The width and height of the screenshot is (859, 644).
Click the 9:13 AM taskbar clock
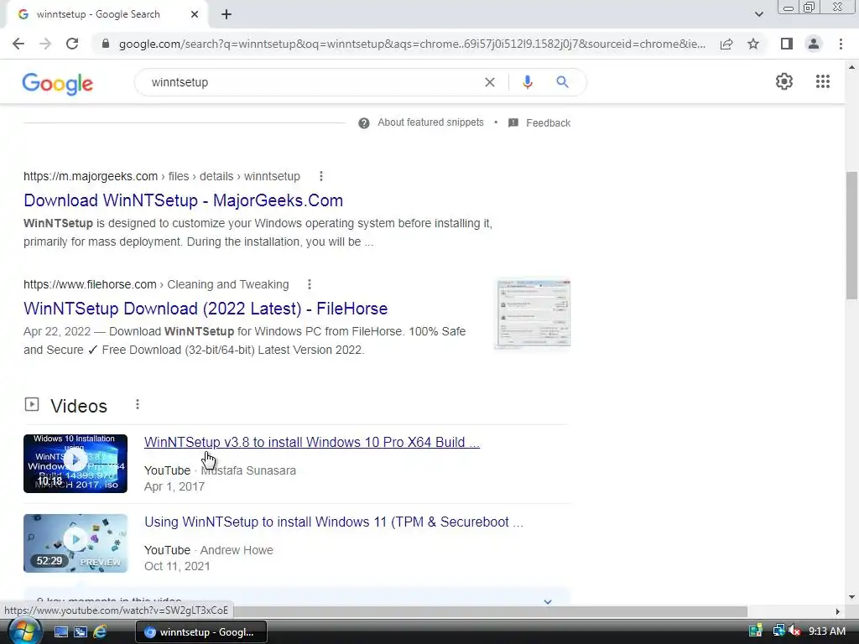coord(826,631)
